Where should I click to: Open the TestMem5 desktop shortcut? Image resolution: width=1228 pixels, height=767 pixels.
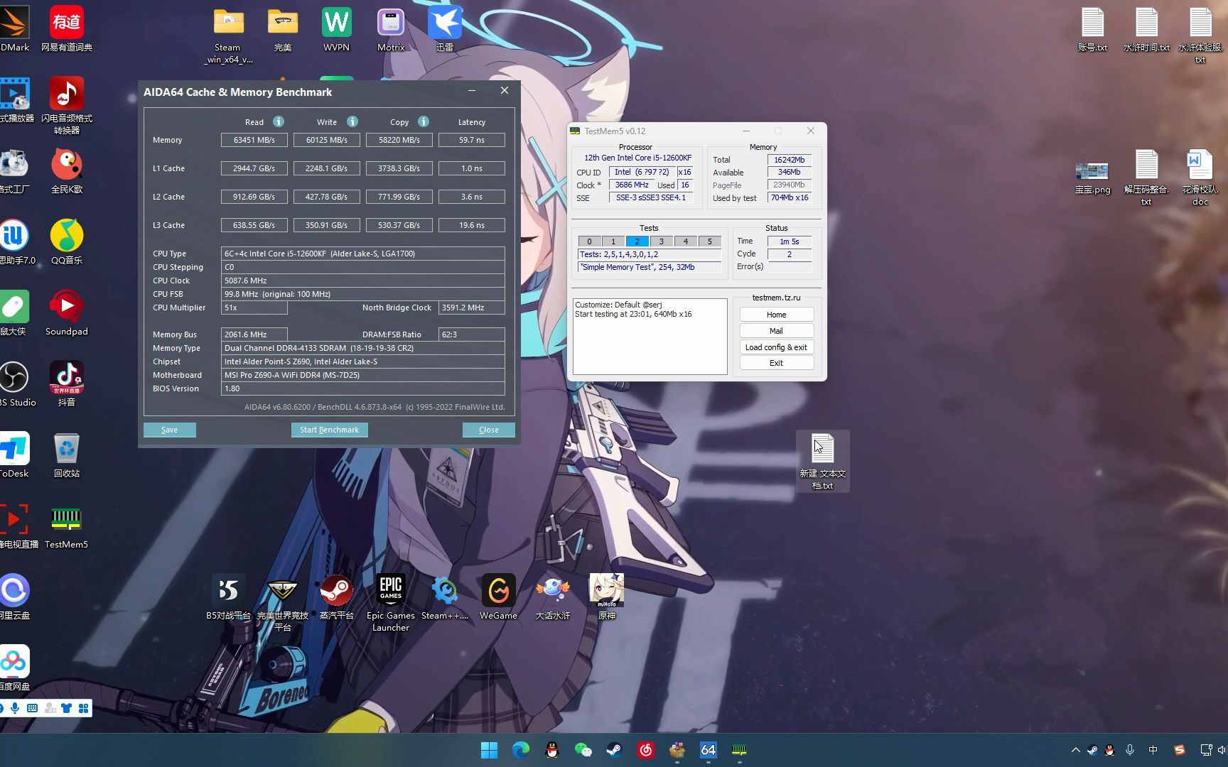click(x=67, y=526)
